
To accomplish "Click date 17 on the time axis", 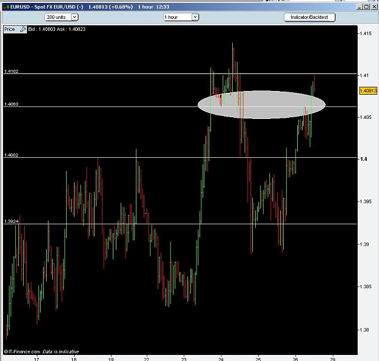I will pos(36,359).
